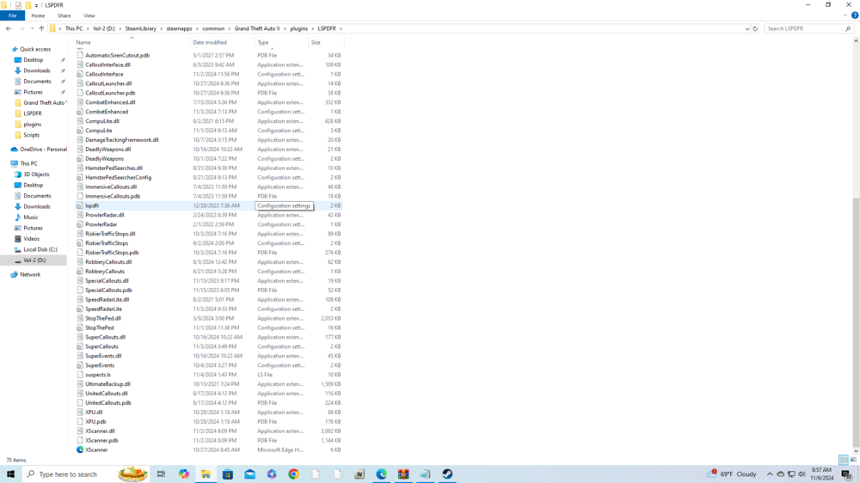Go up one folder level arrow
This screenshot has width=860, height=483.
(41, 28)
